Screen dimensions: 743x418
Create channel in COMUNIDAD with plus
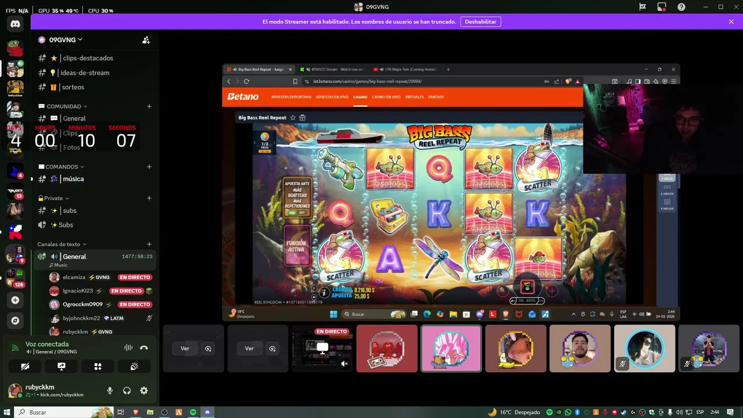pyautogui.click(x=149, y=106)
